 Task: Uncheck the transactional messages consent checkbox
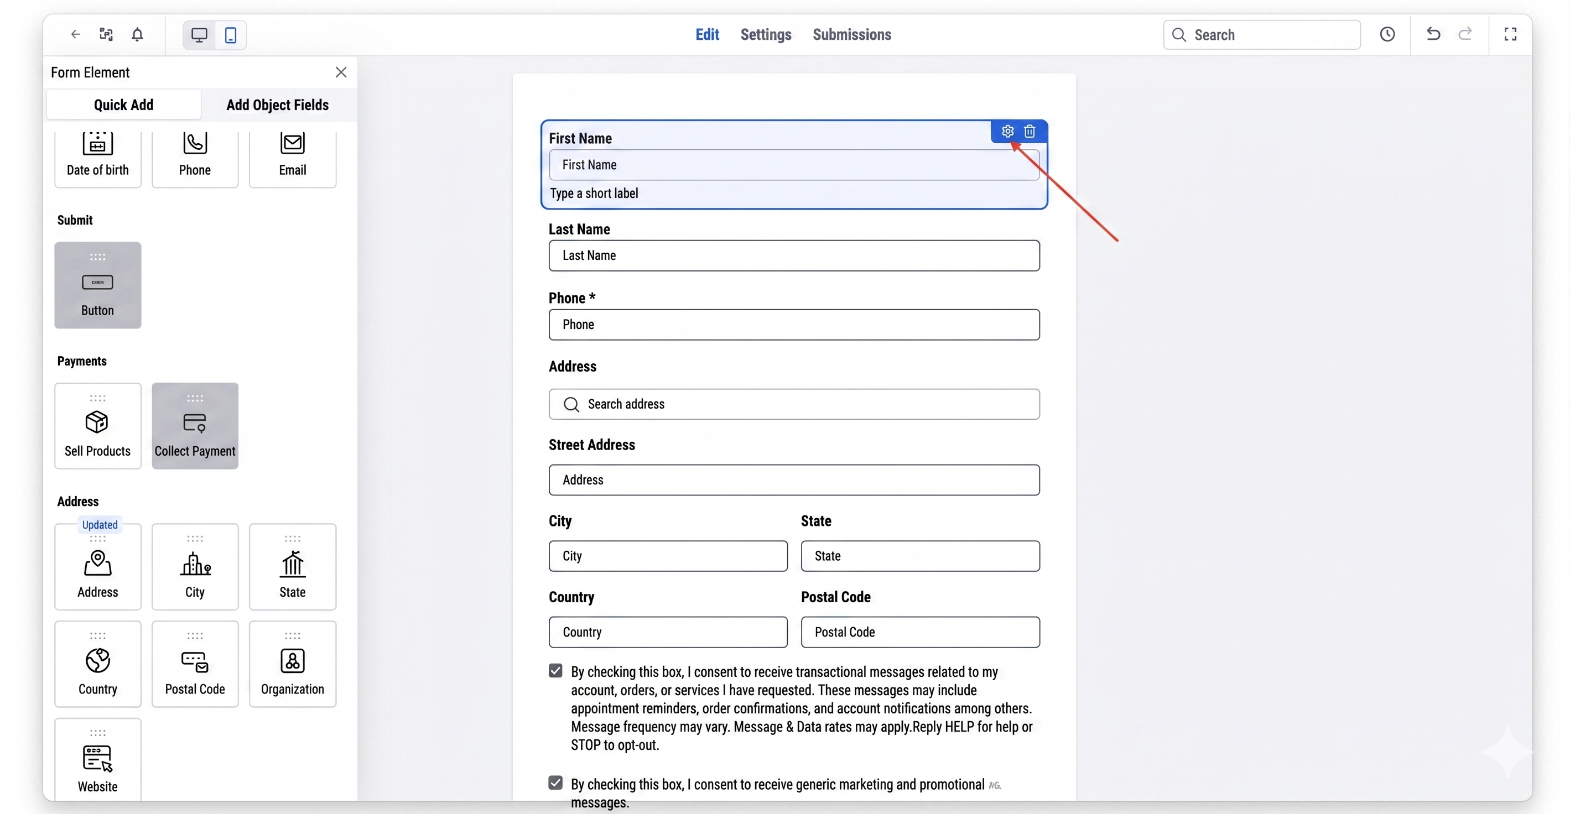[x=555, y=670]
